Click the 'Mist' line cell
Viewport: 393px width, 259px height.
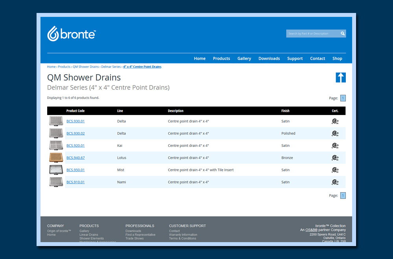coord(121,170)
